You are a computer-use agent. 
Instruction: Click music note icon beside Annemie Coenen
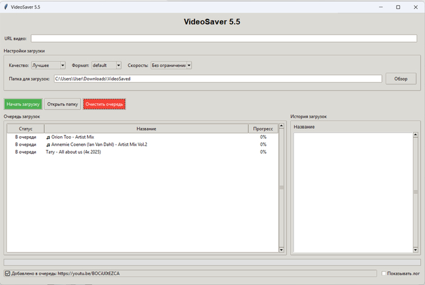(48, 145)
